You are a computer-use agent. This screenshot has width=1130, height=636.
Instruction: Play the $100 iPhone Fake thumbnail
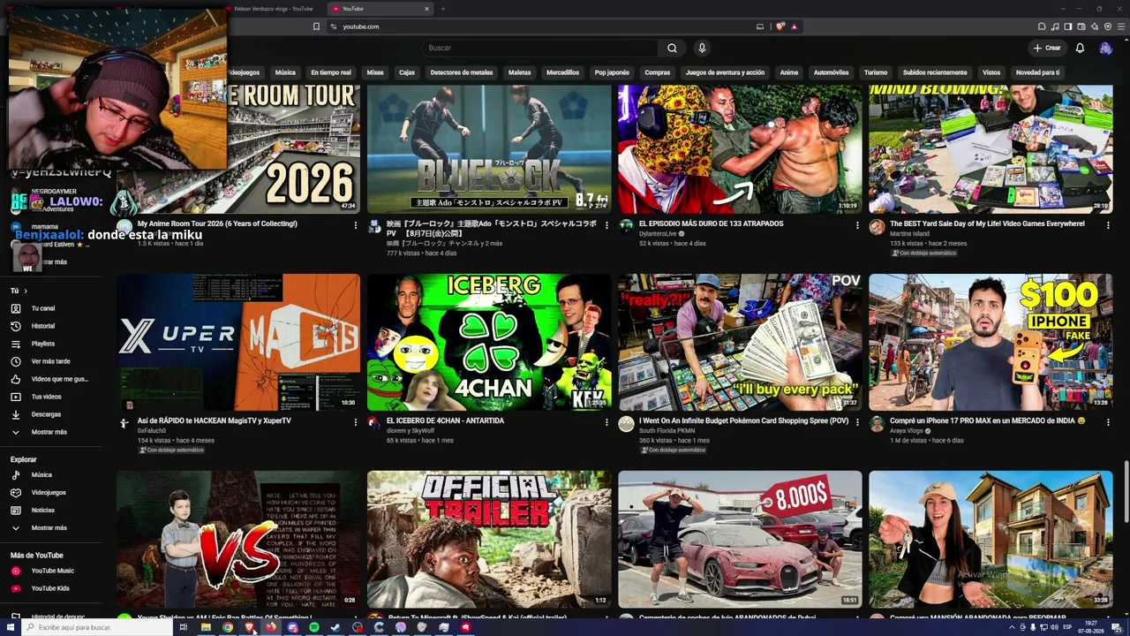click(x=991, y=342)
